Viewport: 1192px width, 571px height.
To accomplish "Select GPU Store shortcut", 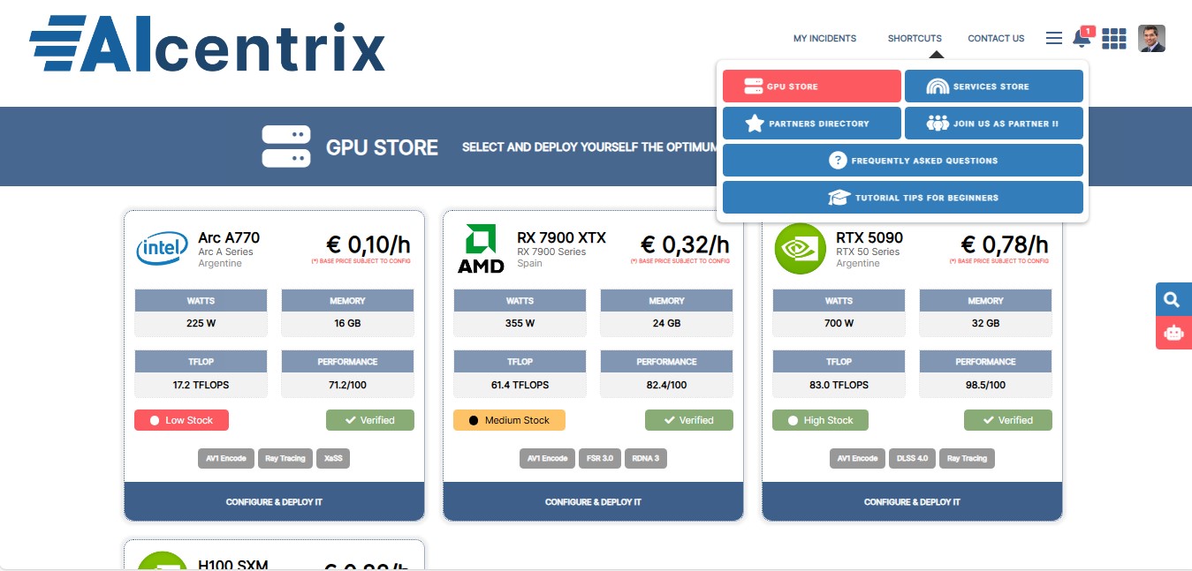I will (812, 86).
